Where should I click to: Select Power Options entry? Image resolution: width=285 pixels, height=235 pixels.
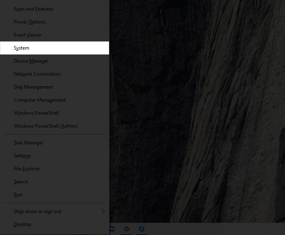(x=30, y=22)
